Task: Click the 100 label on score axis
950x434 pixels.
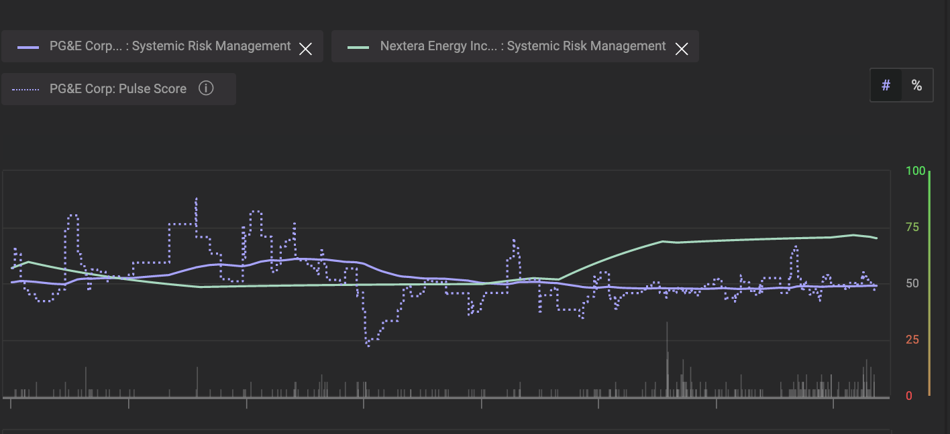Action: click(x=915, y=171)
